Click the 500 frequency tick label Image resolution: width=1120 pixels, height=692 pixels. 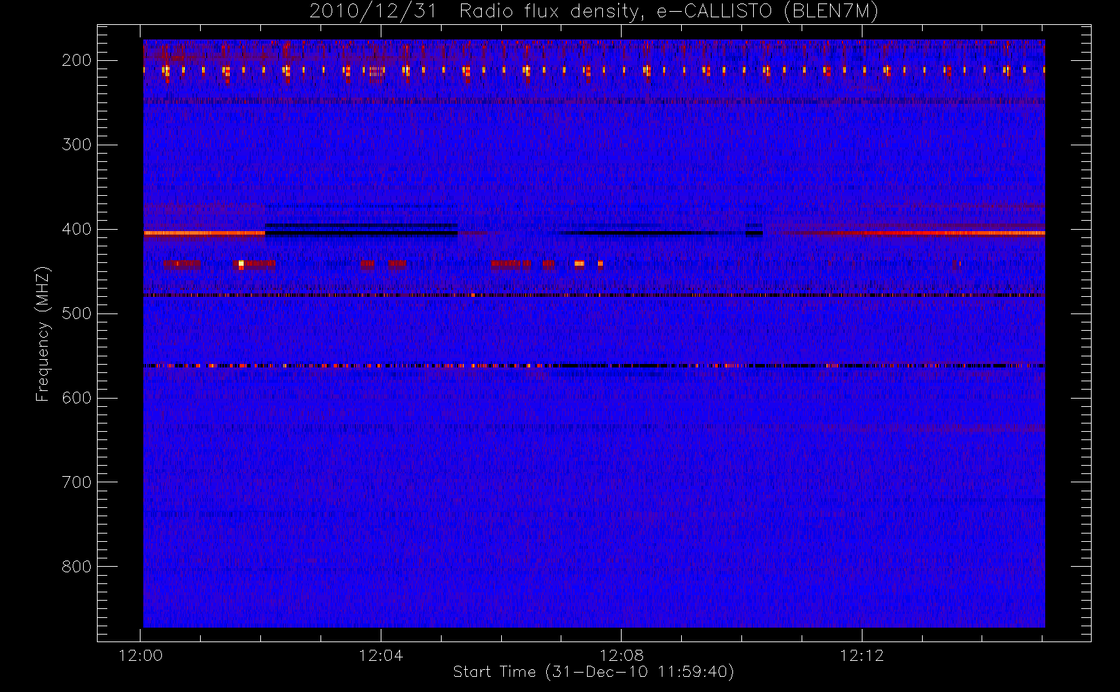coord(77,313)
